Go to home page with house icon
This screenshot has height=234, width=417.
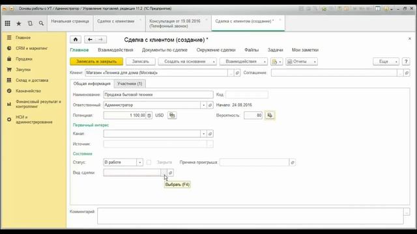pos(76,40)
